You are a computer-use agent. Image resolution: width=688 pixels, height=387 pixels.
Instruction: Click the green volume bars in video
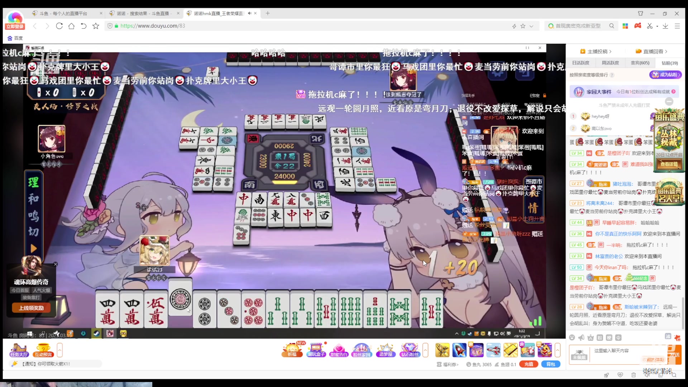pyautogui.click(x=536, y=321)
